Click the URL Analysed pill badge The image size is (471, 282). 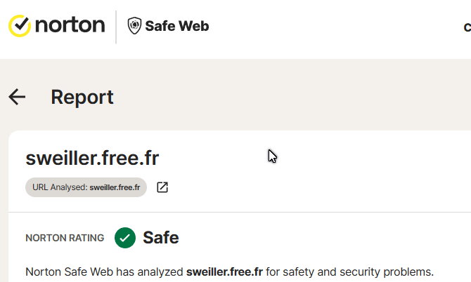[x=86, y=187]
